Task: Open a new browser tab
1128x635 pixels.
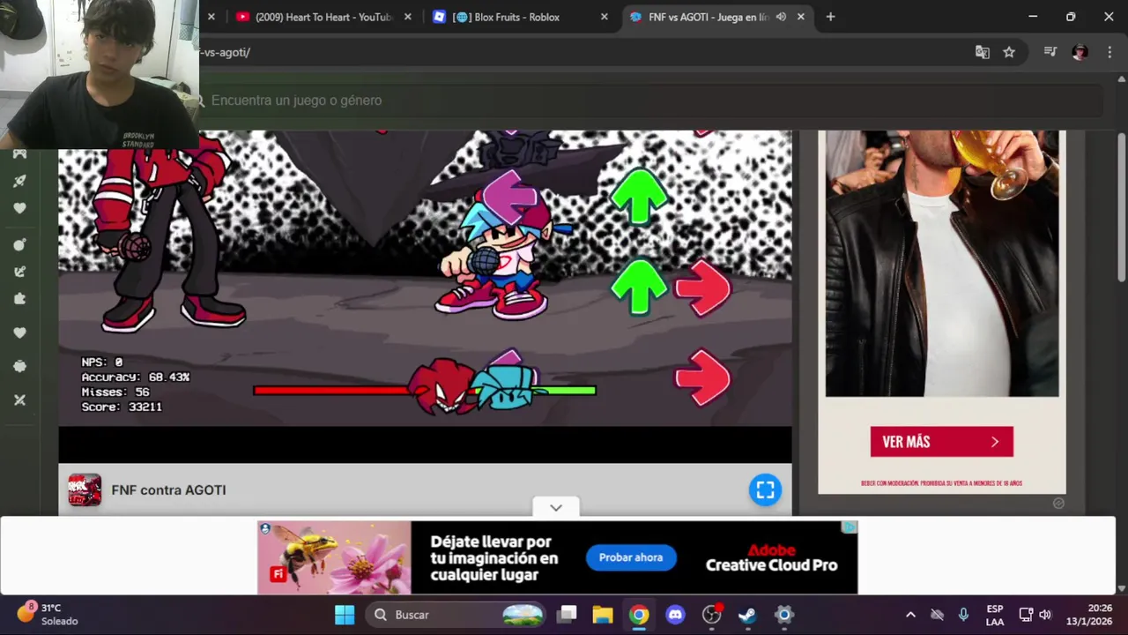Action: (830, 17)
